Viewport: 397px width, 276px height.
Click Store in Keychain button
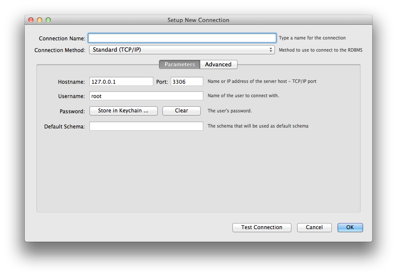[123, 111]
